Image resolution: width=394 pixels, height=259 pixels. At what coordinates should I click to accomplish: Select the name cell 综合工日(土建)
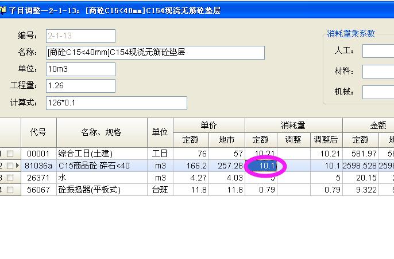(102, 154)
